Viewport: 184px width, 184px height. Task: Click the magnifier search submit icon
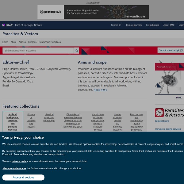[x=76, y=51]
